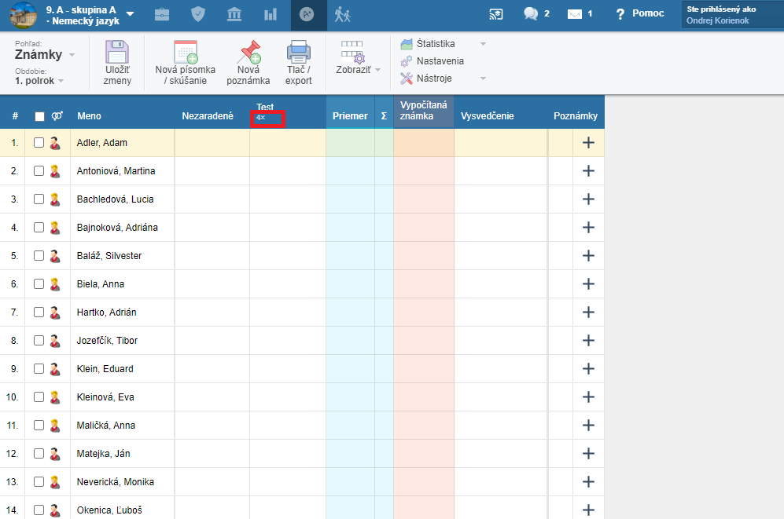
Task: Click the shield checkmark icon in the top bar
Action: (198, 14)
